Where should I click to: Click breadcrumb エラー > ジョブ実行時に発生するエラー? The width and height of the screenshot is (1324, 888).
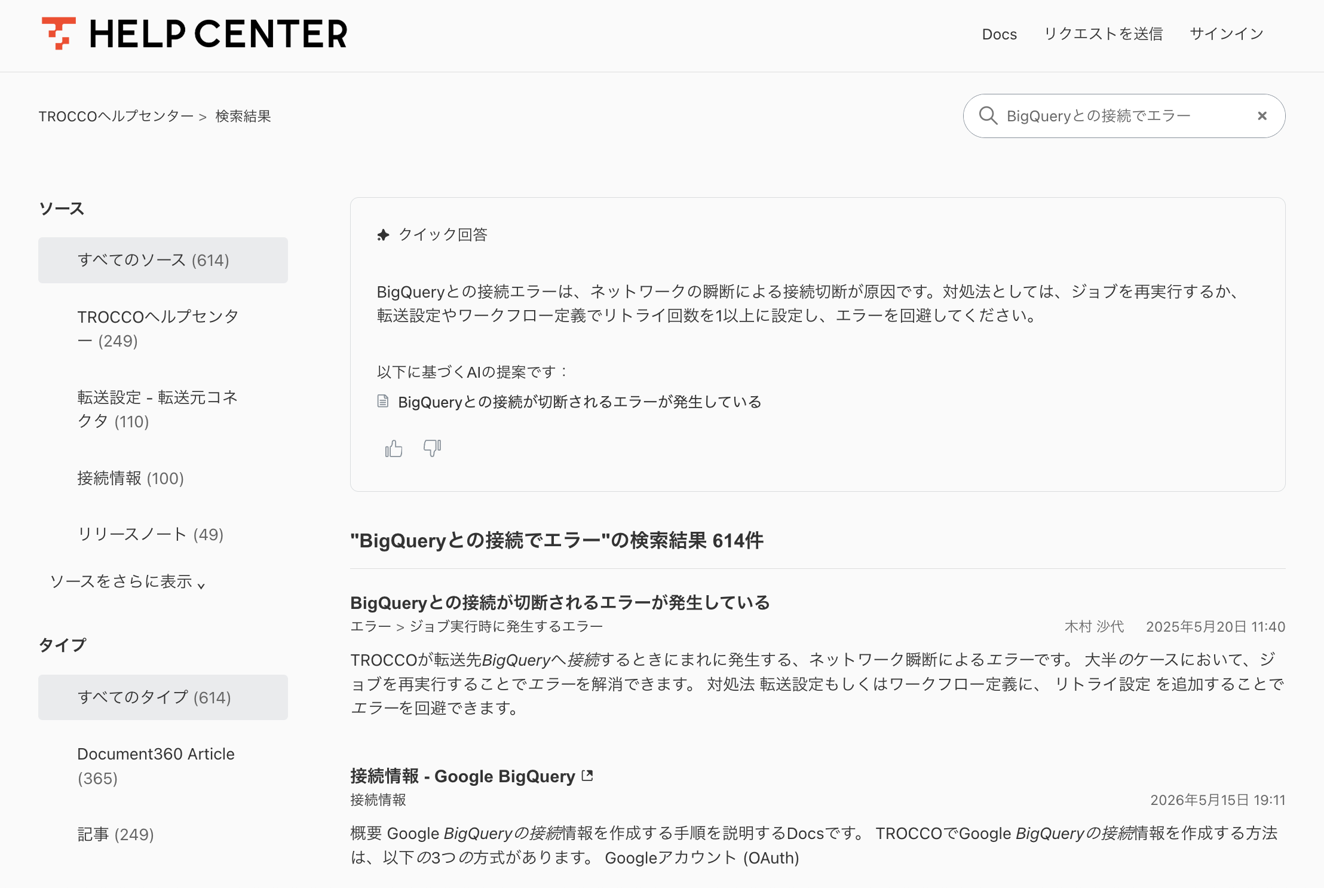tap(477, 626)
